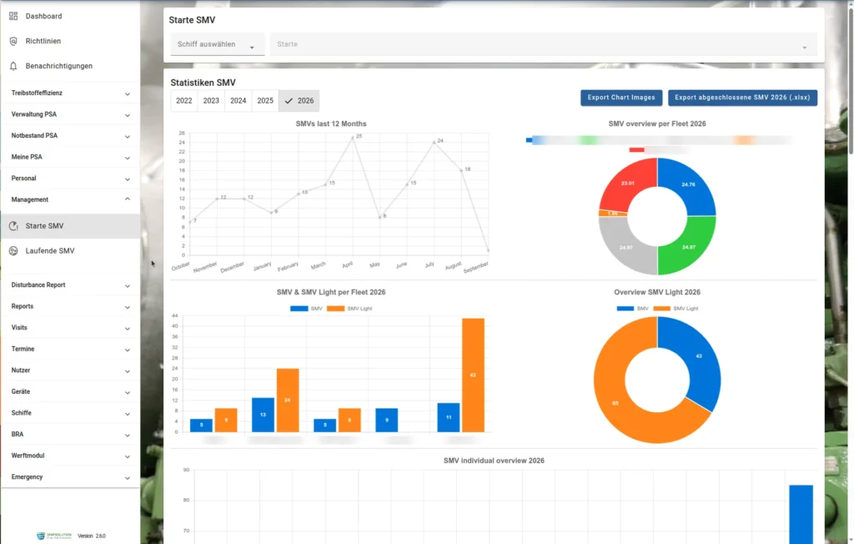Collapse the Management section
The width and height of the screenshot is (854, 544).
tap(70, 199)
